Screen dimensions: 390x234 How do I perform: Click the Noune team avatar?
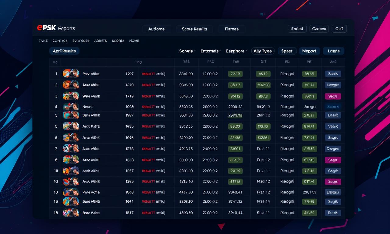(71, 107)
